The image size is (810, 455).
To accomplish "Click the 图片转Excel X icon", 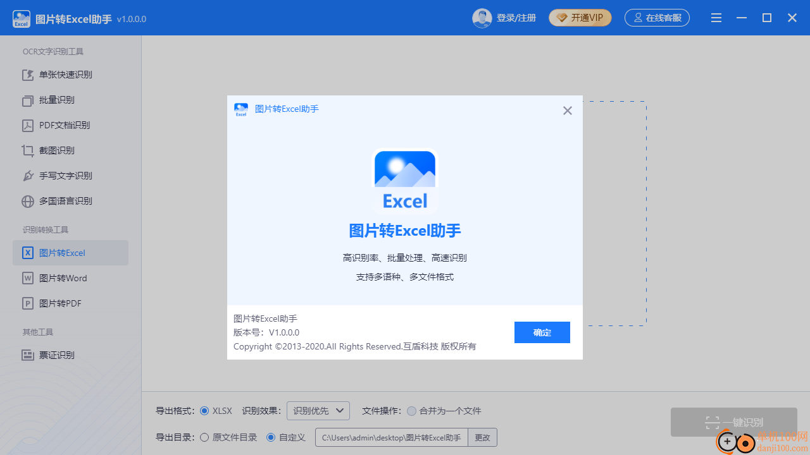I will pos(28,253).
